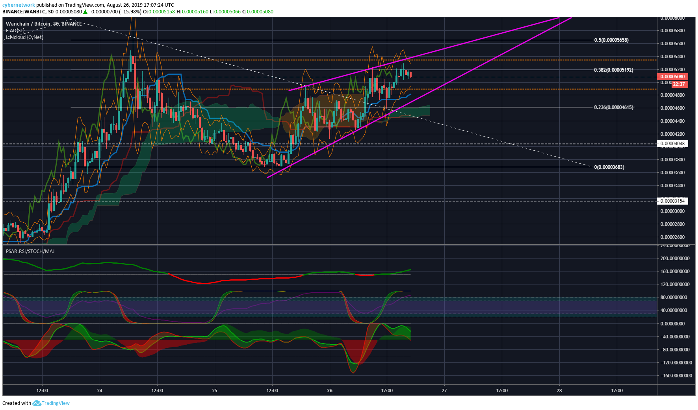Click the C:0.00005080 close value
The image size is (698, 410).
[x=258, y=12]
